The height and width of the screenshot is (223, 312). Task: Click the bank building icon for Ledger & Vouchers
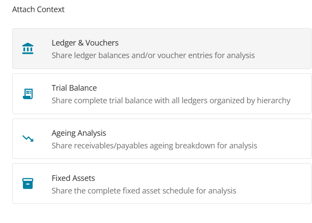click(28, 49)
